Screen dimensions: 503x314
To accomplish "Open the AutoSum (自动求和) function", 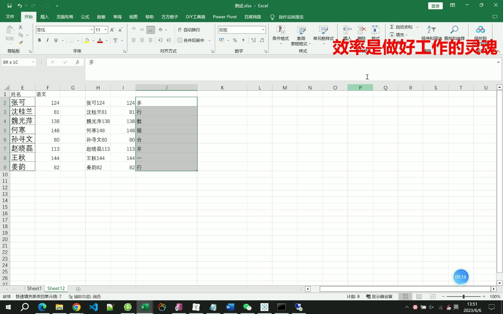I will point(402,27).
